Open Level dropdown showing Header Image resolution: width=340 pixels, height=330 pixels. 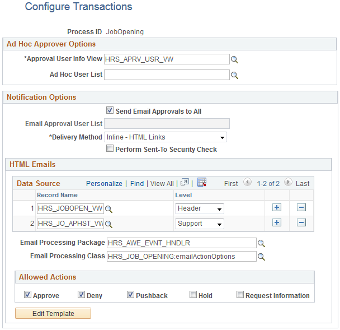click(x=199, y=209)
